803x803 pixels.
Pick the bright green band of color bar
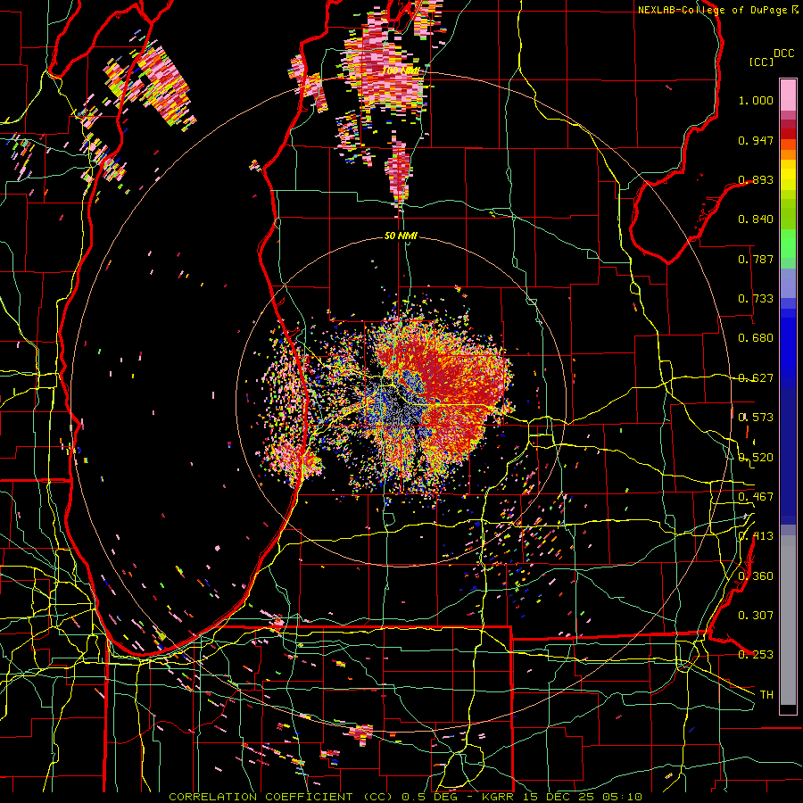click(788, 243)
